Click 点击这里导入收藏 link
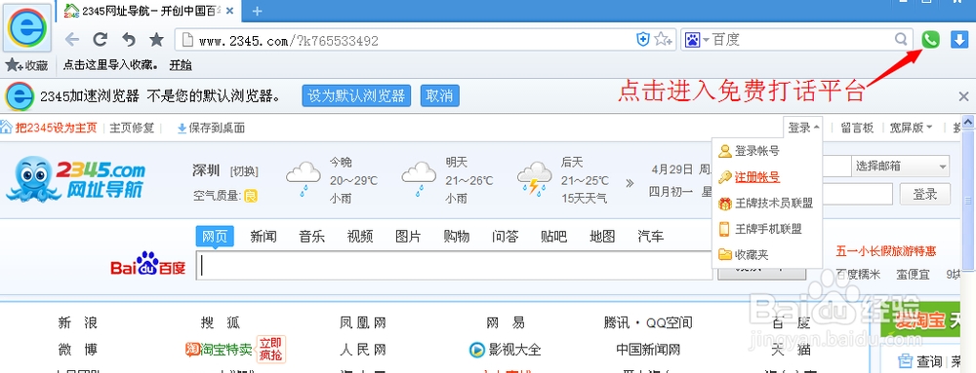 pos(111,64)
